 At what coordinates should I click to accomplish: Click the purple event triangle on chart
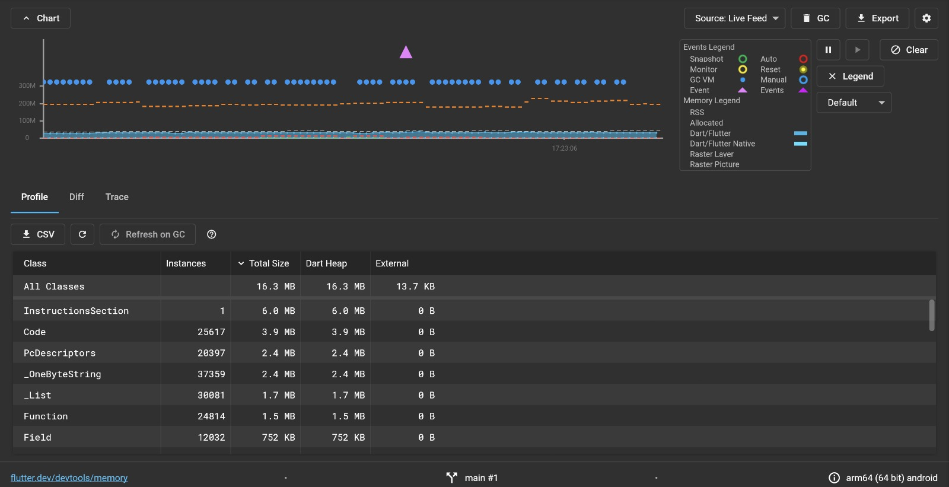tap(406, 52)
